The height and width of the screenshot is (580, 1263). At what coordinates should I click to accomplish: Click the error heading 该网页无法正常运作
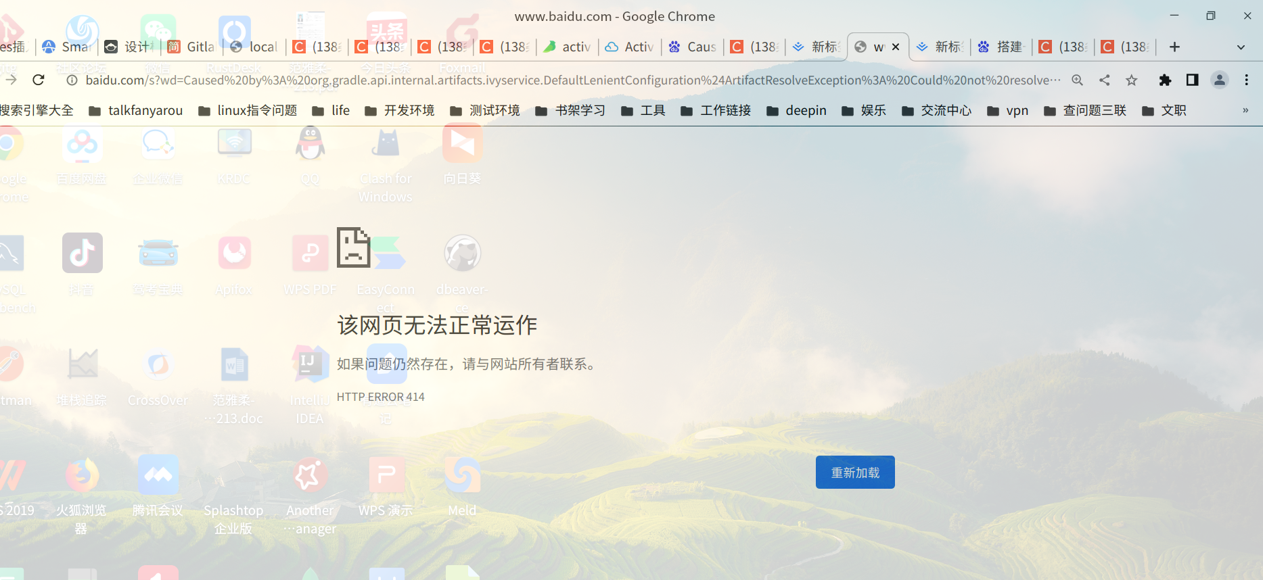click(x=437, y=325)
